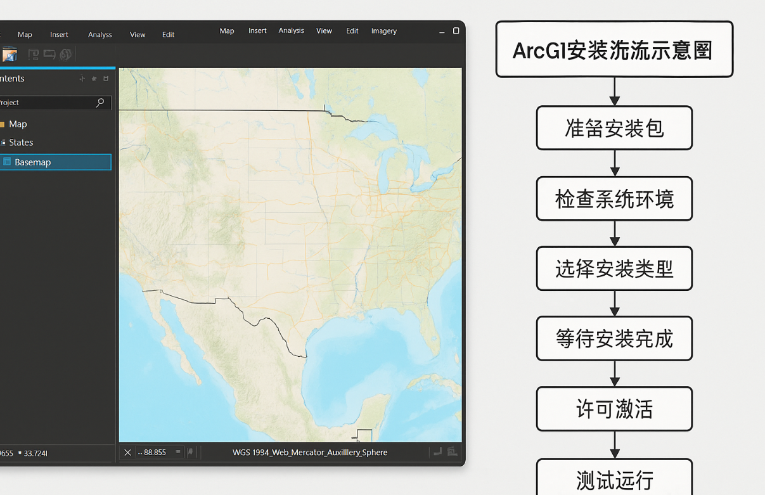Open the Analysis menu left of Imagery
This screenshot has width=765, height=495.
pyautogui.click(x=291, y=30)
